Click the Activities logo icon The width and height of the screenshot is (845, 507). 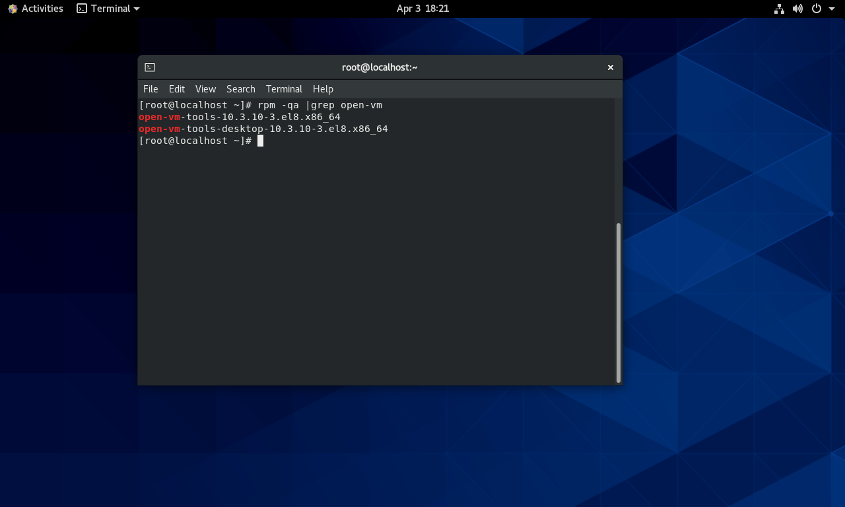point(13,9)
